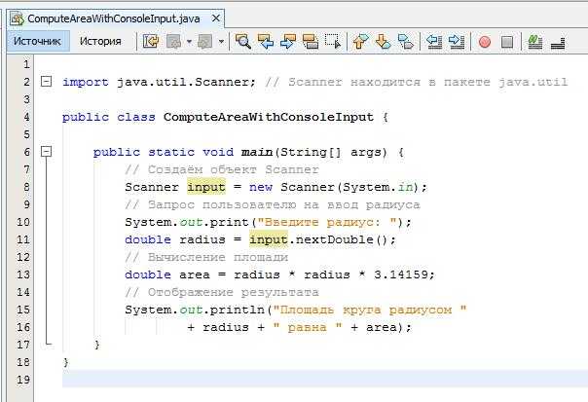Collapse the import fold at line 2
The height and width of the screenshot is (402, 588).
(46, 81)
